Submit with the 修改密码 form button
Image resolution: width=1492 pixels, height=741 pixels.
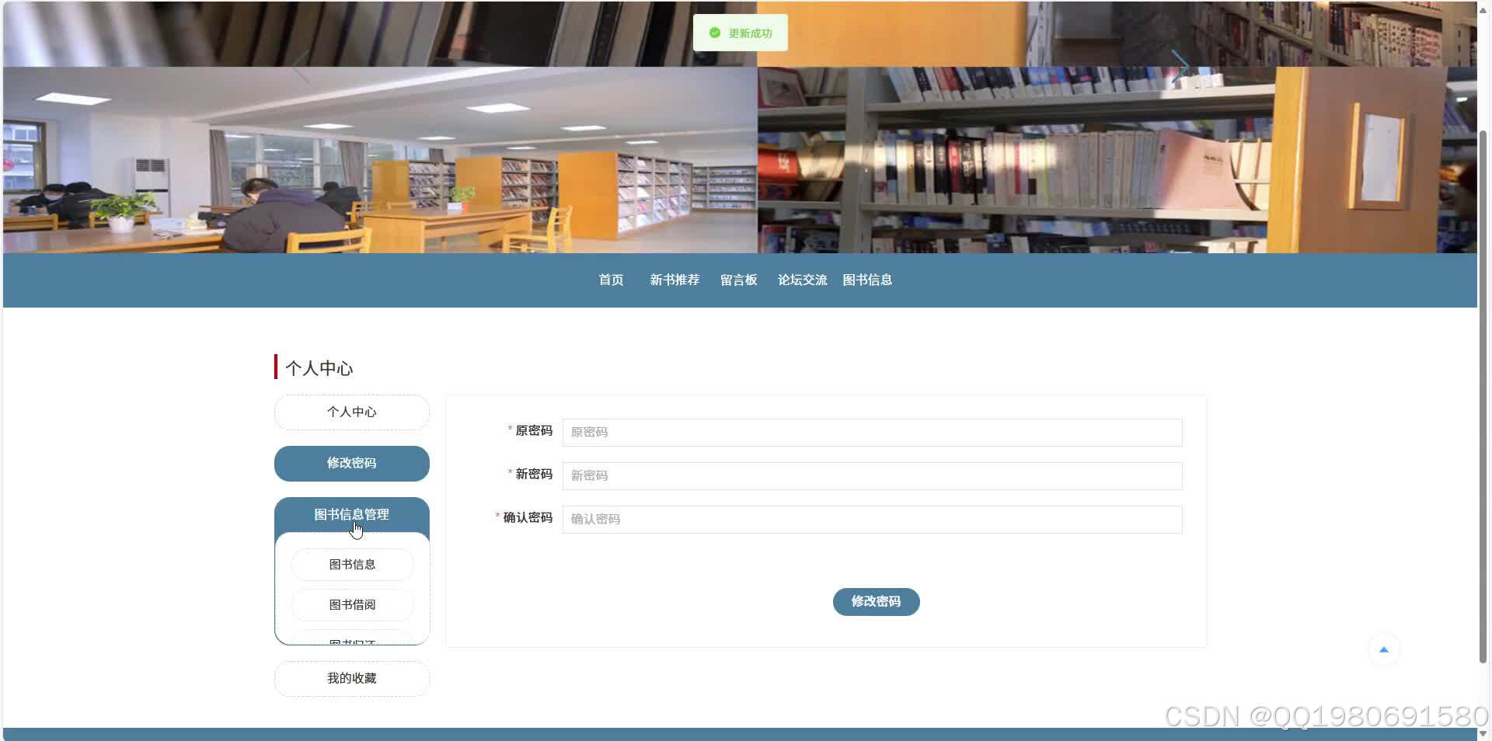pos(876,601)
